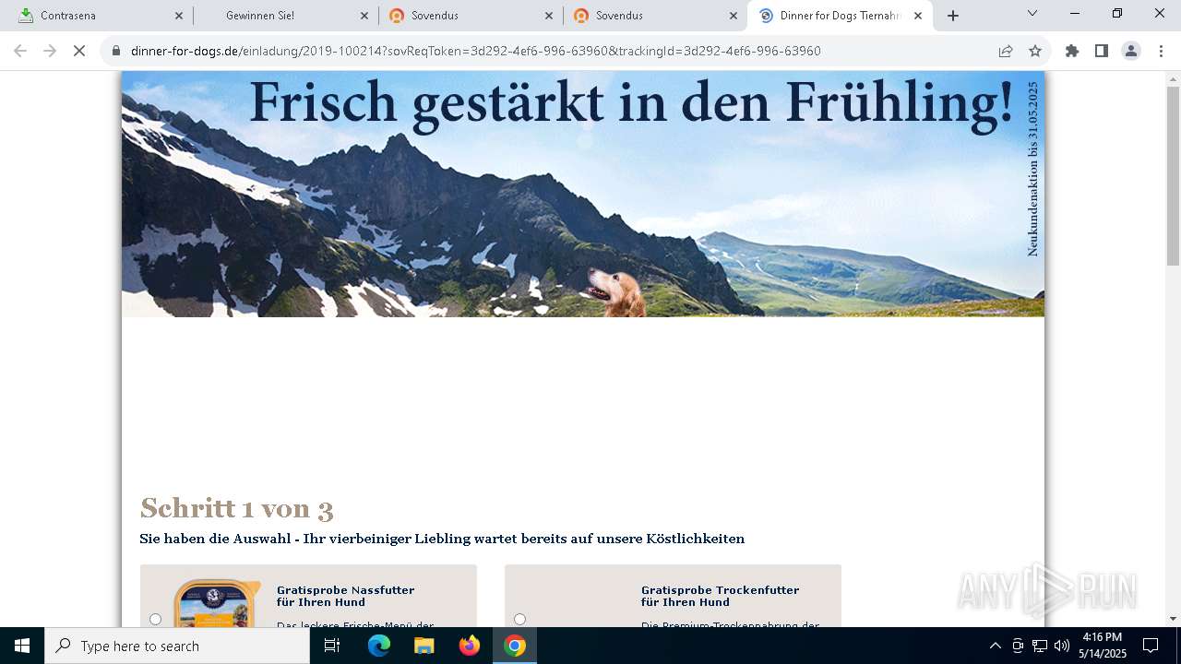Click the scrollbar down arrow
This screenshot has height=664, width=1181.
[1173, 619]
